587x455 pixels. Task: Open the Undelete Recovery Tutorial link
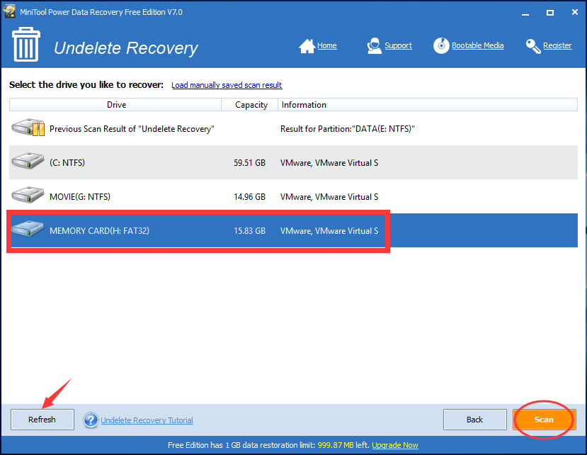pos(147,420)
